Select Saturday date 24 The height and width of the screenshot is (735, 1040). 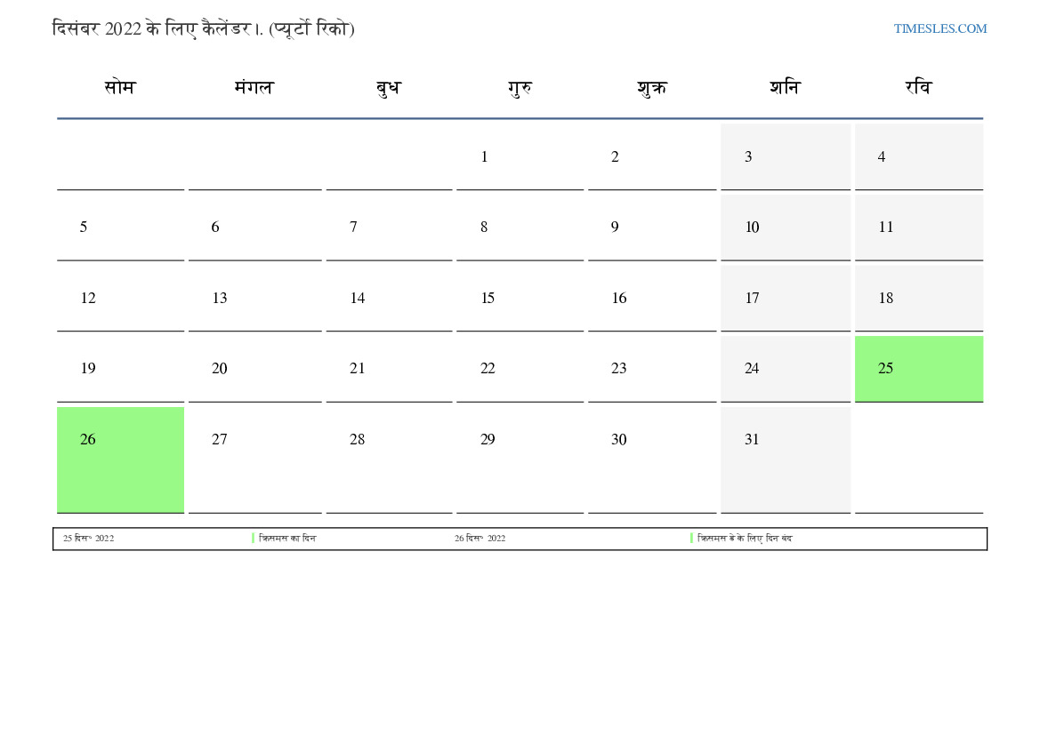pyautogui.click(x=786, y=369)
